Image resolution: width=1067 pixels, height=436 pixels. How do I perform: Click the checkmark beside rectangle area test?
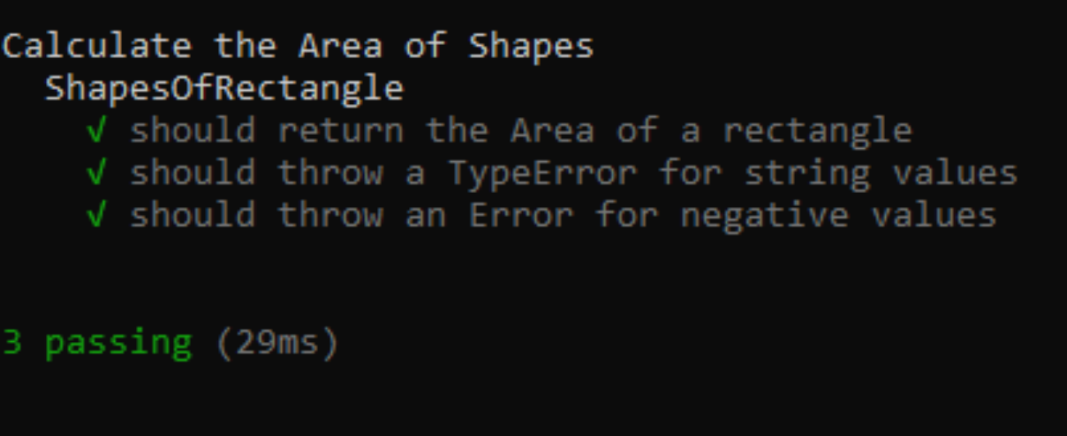[x=97, y=131]
